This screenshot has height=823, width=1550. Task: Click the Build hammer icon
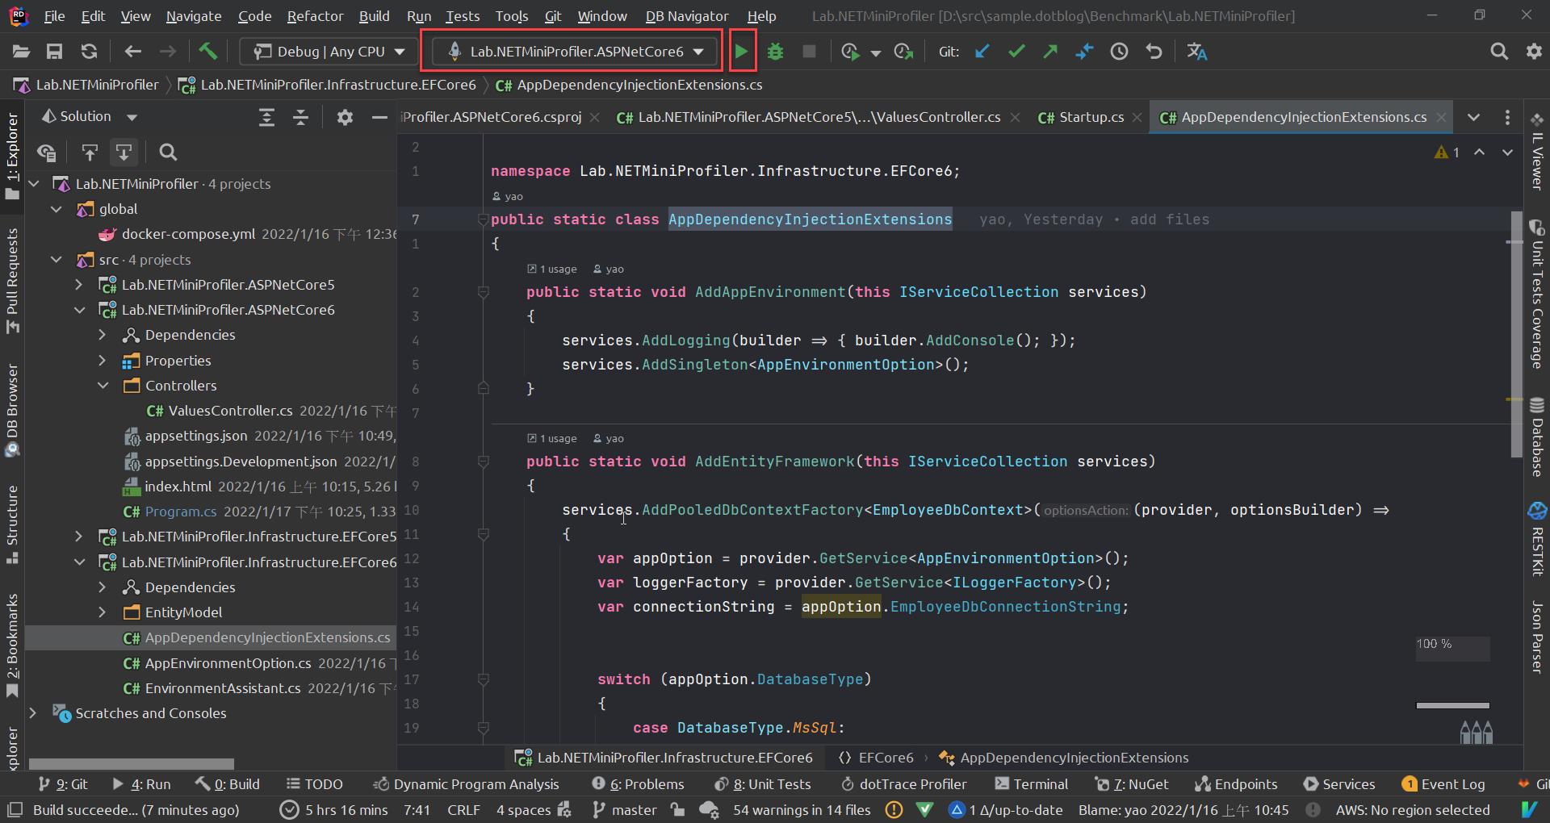pos(207,52)
